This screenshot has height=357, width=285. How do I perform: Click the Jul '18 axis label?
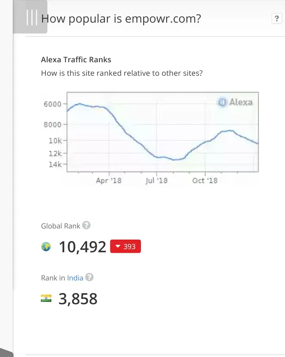(x=157, y=180)
